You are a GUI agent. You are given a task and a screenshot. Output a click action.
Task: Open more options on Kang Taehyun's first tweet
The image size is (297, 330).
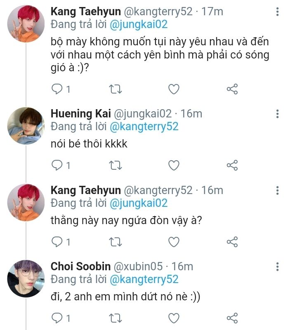pyautogui.click(x=278, y=12)
